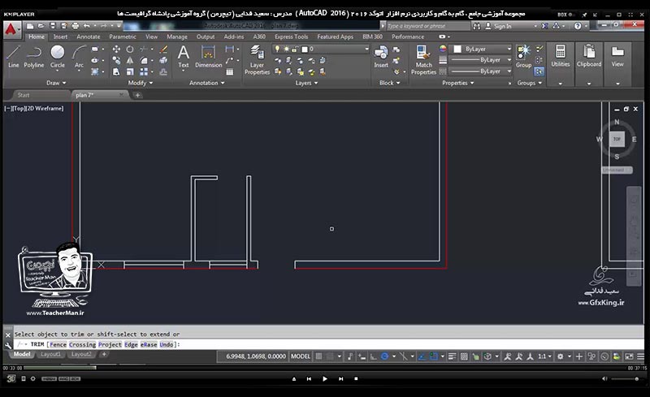Viewport: 650px width, 397px height.
Task: Expand the Utilities panel
Action: click(560, 84)
